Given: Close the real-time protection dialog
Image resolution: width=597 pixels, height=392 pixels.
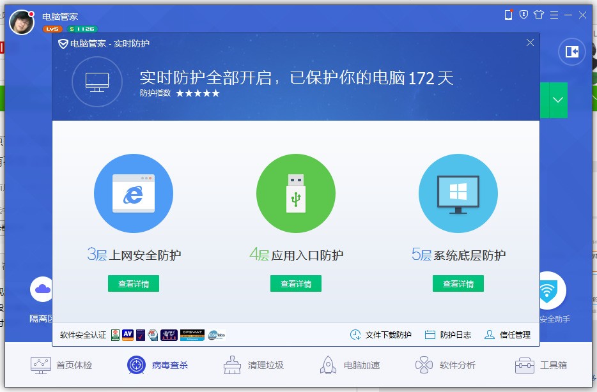Looking at the screenshot, I should click(530, 43).
